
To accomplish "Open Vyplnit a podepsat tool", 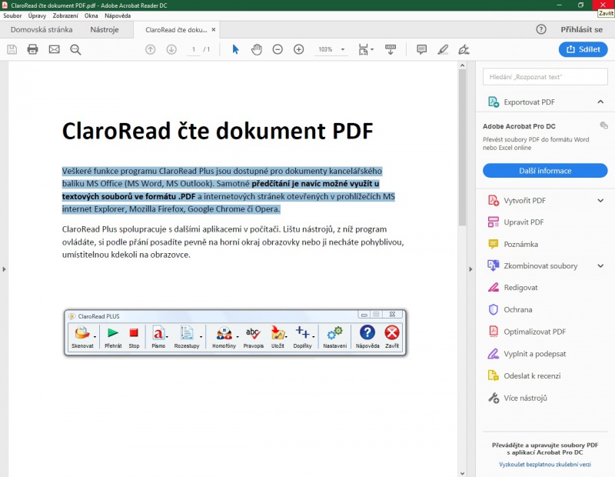I will click(535, 354).
